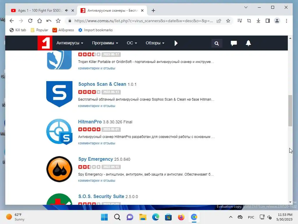This screenshot has height=224, width=298.
Task: Click Import bookmarks
Action: click(95, 30)
